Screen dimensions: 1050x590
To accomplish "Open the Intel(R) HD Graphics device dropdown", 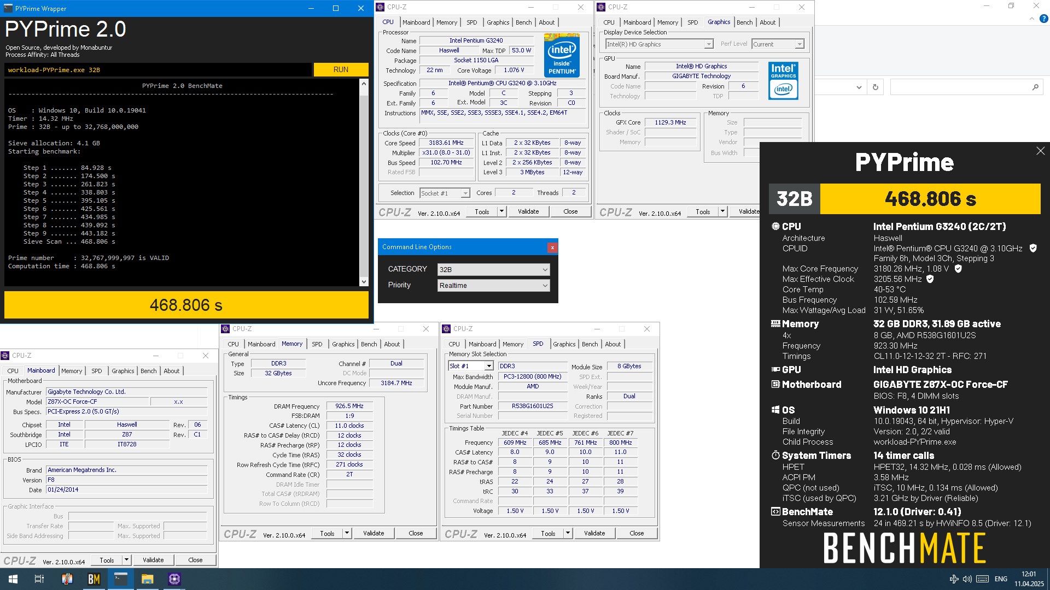I will 659,44.
